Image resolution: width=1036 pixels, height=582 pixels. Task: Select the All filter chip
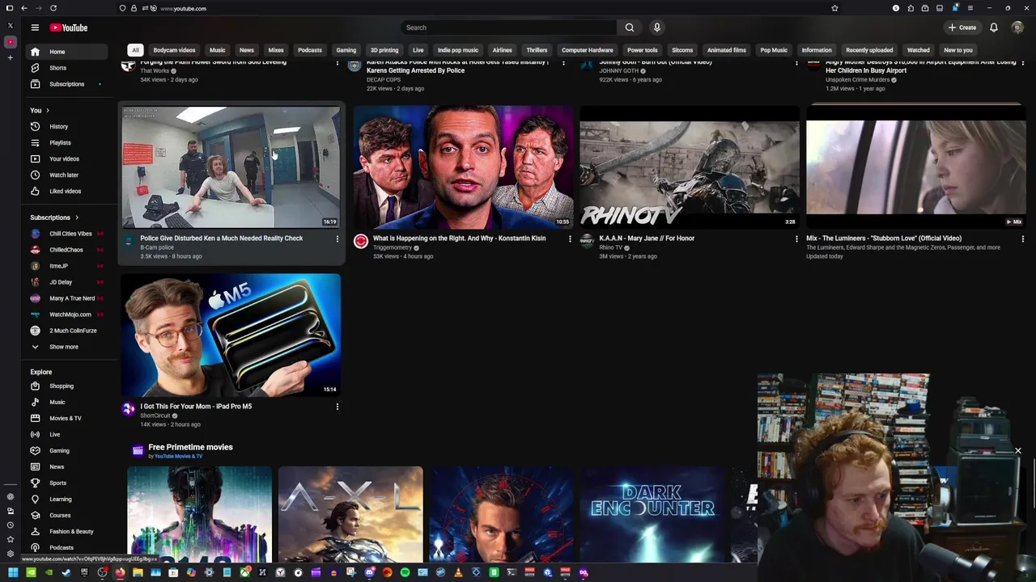136,50
